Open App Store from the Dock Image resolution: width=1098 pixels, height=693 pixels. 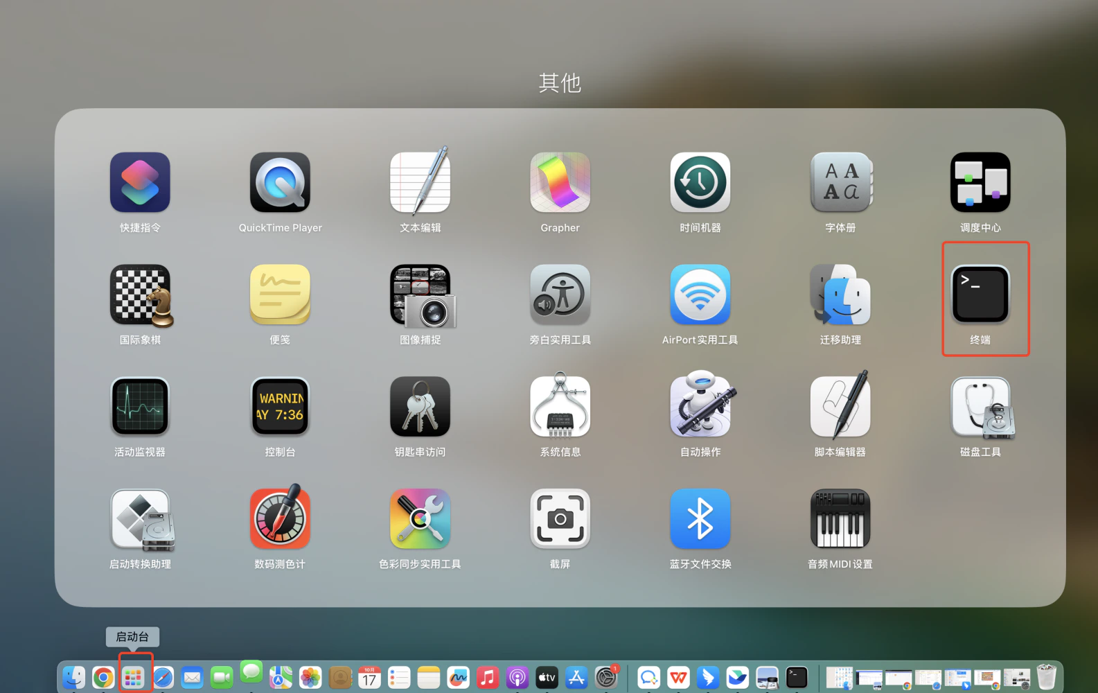[x=576, y=677]
